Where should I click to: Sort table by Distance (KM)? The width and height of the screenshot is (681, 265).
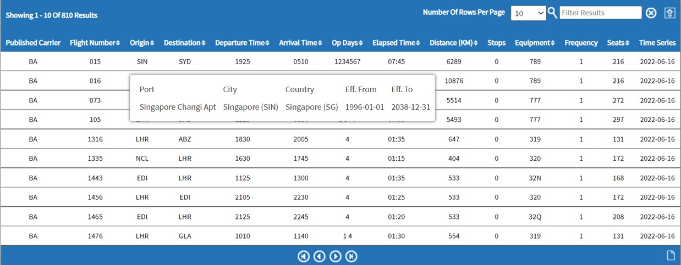[453, 43]
